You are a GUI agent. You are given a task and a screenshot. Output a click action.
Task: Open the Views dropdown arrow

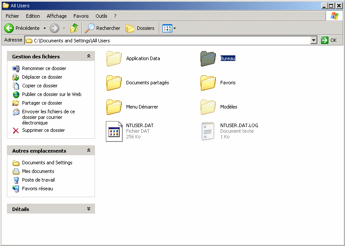pos(175,28)
